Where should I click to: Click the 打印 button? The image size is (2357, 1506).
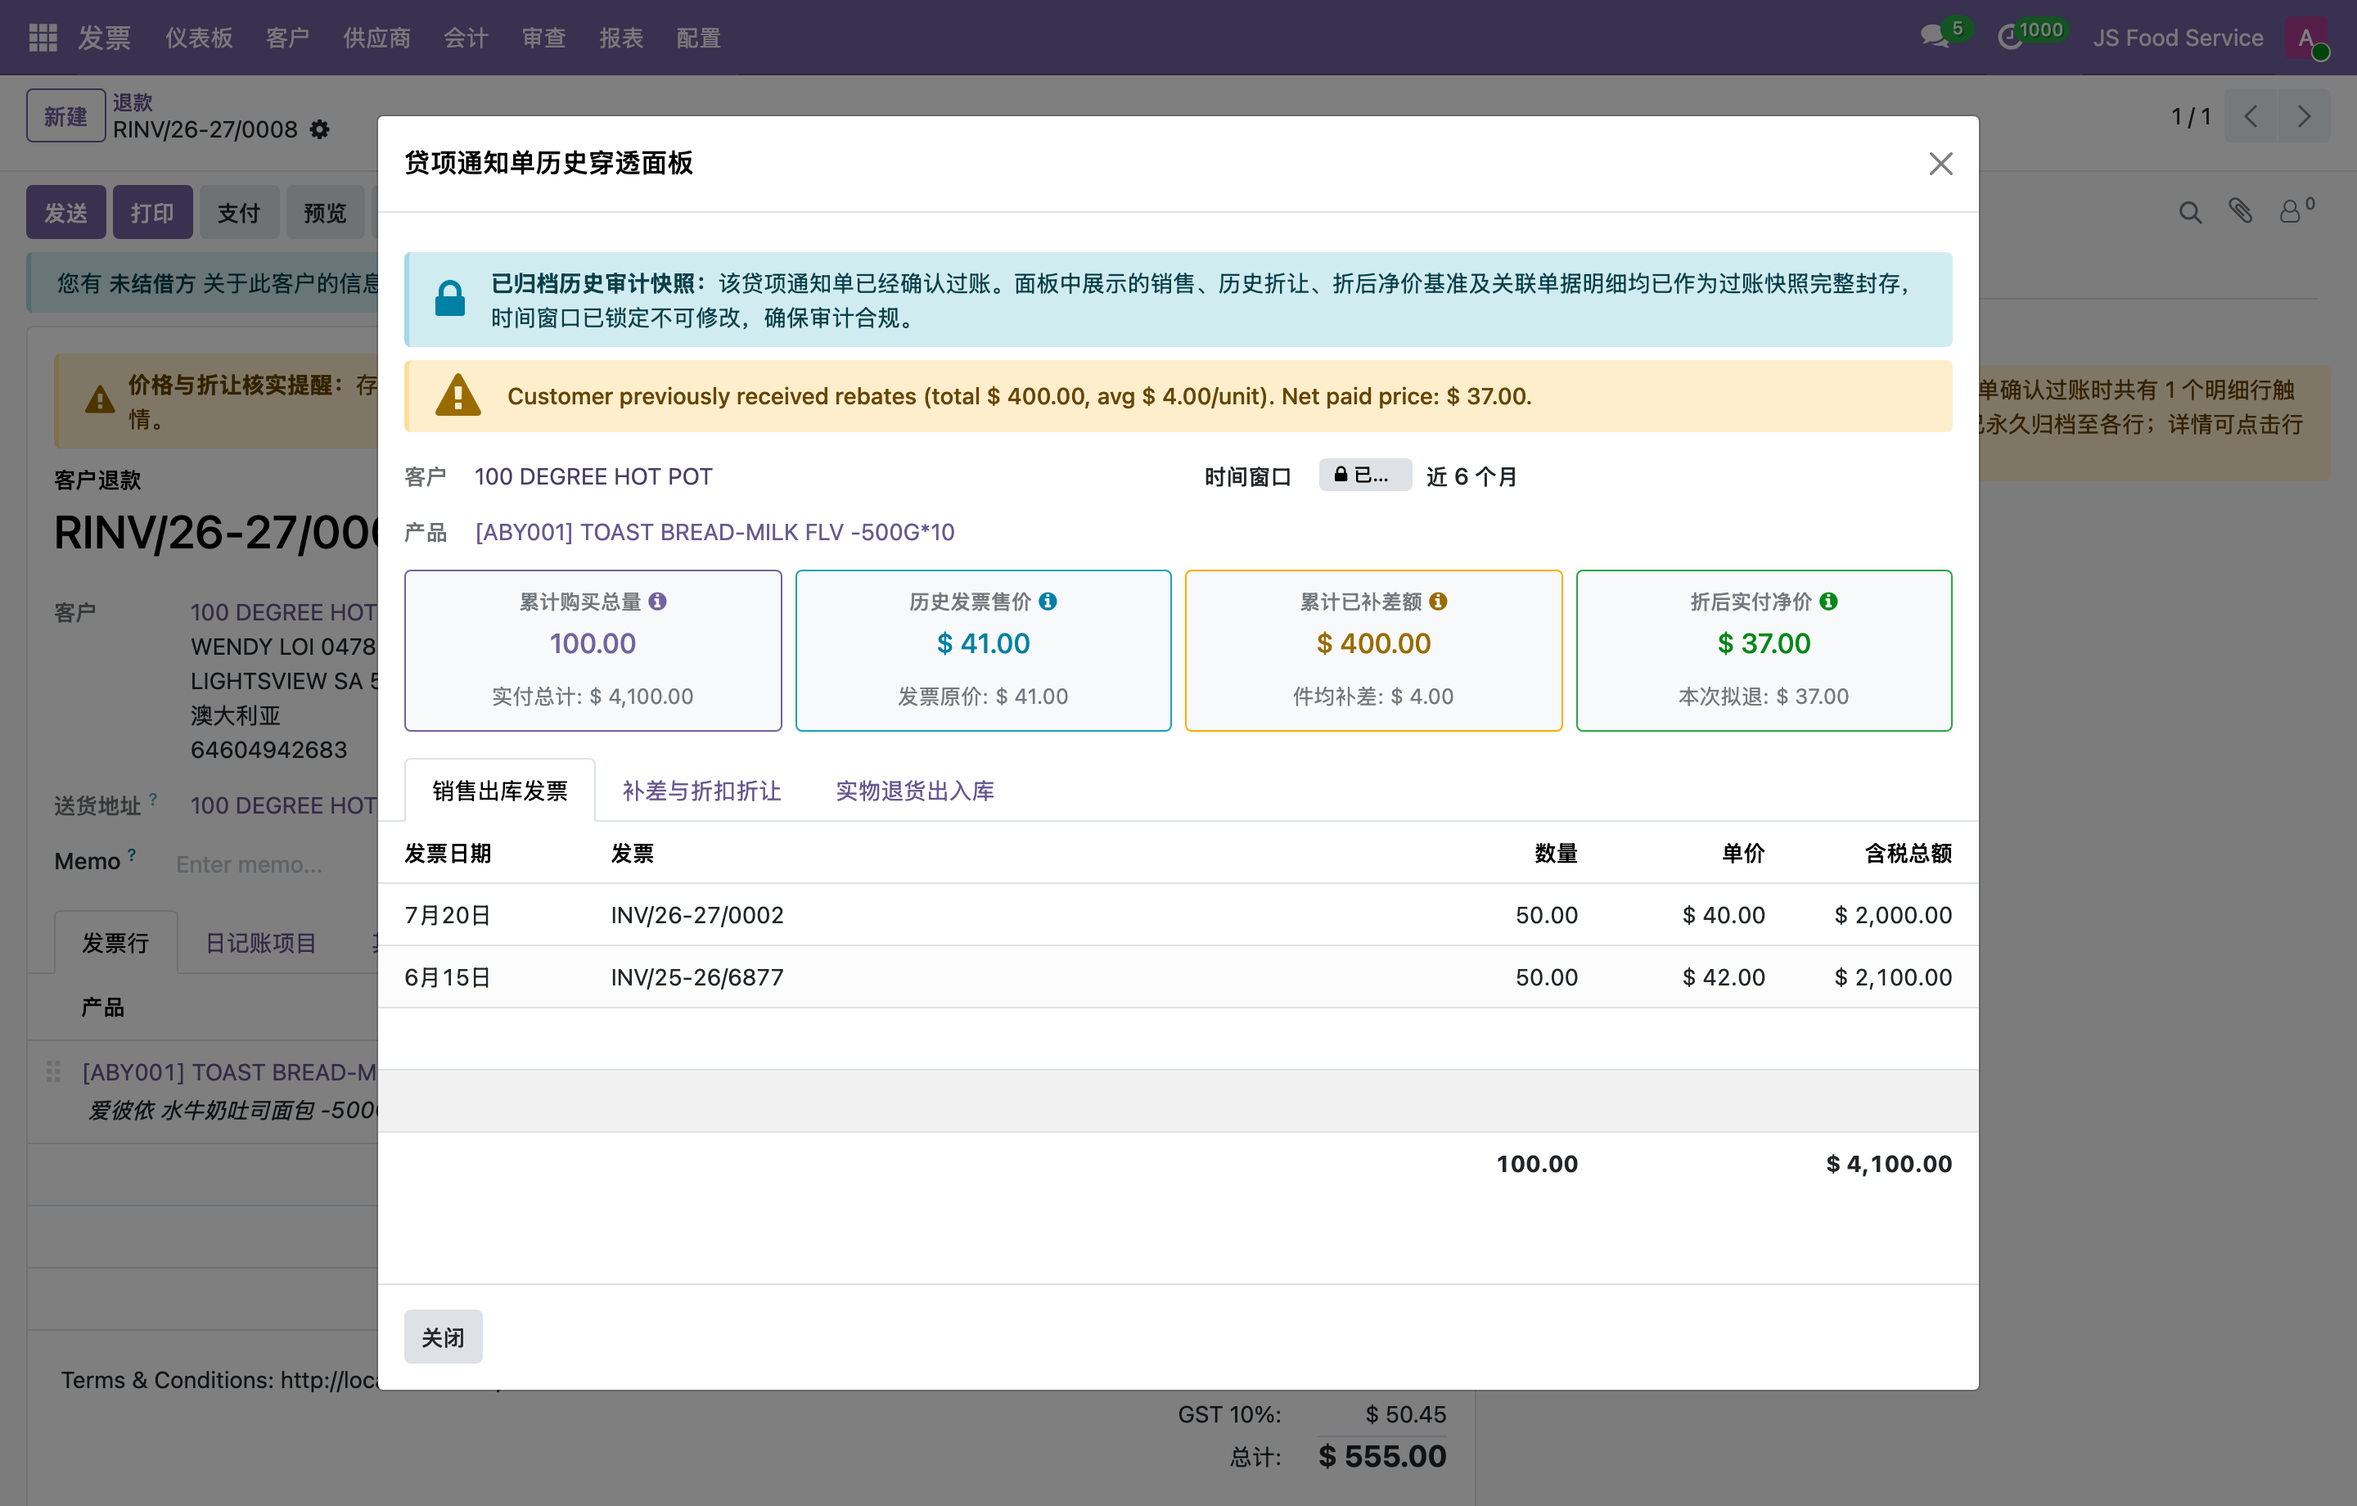click(x=153, y=213)
